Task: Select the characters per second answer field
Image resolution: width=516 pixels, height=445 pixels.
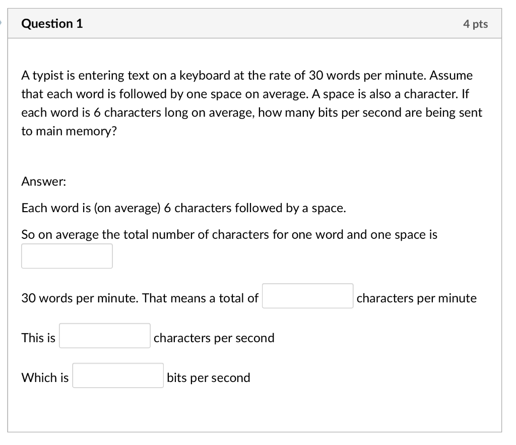Action: 105,336
